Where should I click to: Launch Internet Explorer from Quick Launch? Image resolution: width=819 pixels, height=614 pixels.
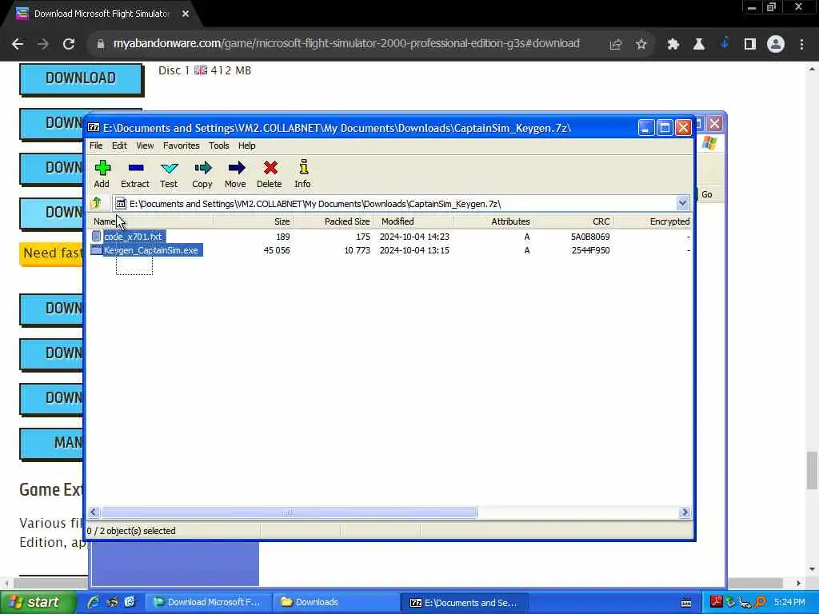click(94, 602)
